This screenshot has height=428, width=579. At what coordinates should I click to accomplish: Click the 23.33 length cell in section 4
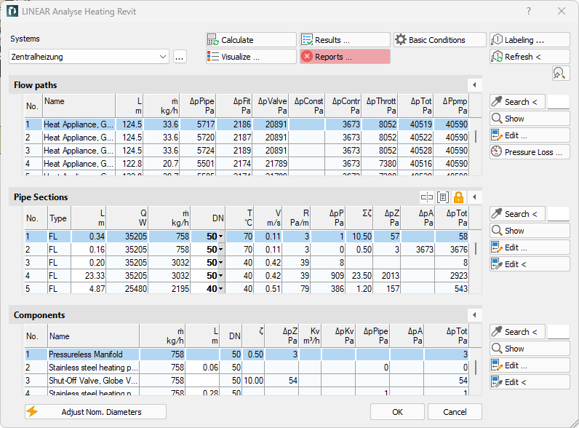click(x=89, y=276)
